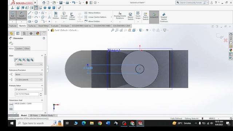233x131 pixels.
Task: Select the Line sketch tool
Action: (29, 13)
